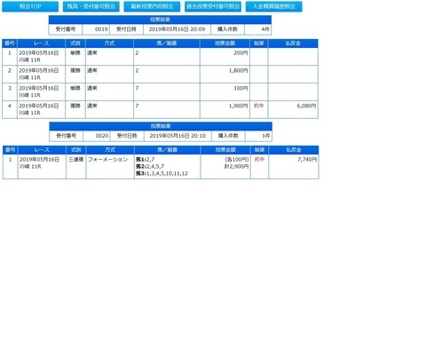Click the 馬2:2,4,5,7 combination line
This screenshot has height=341, width=426.
[x=150, y=167]
